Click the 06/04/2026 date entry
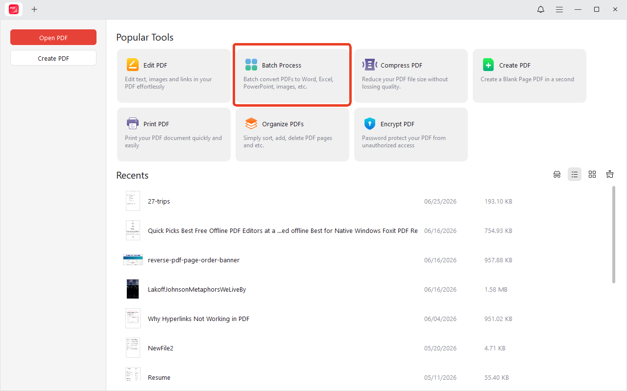Image resolution: width=627 pixels, height=391 pixels. tap(440, 319)
